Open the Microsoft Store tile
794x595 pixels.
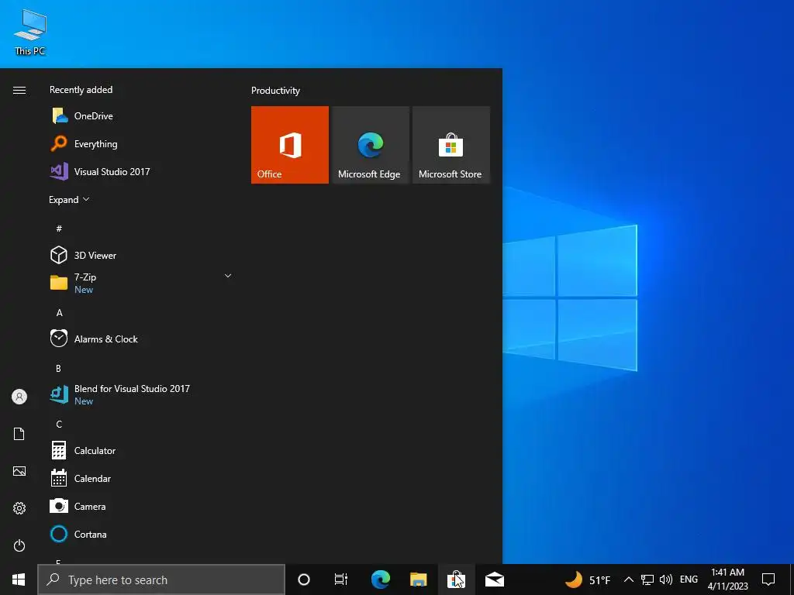[x=451, y=145]
